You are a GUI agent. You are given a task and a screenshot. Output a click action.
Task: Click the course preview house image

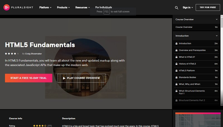86,67
